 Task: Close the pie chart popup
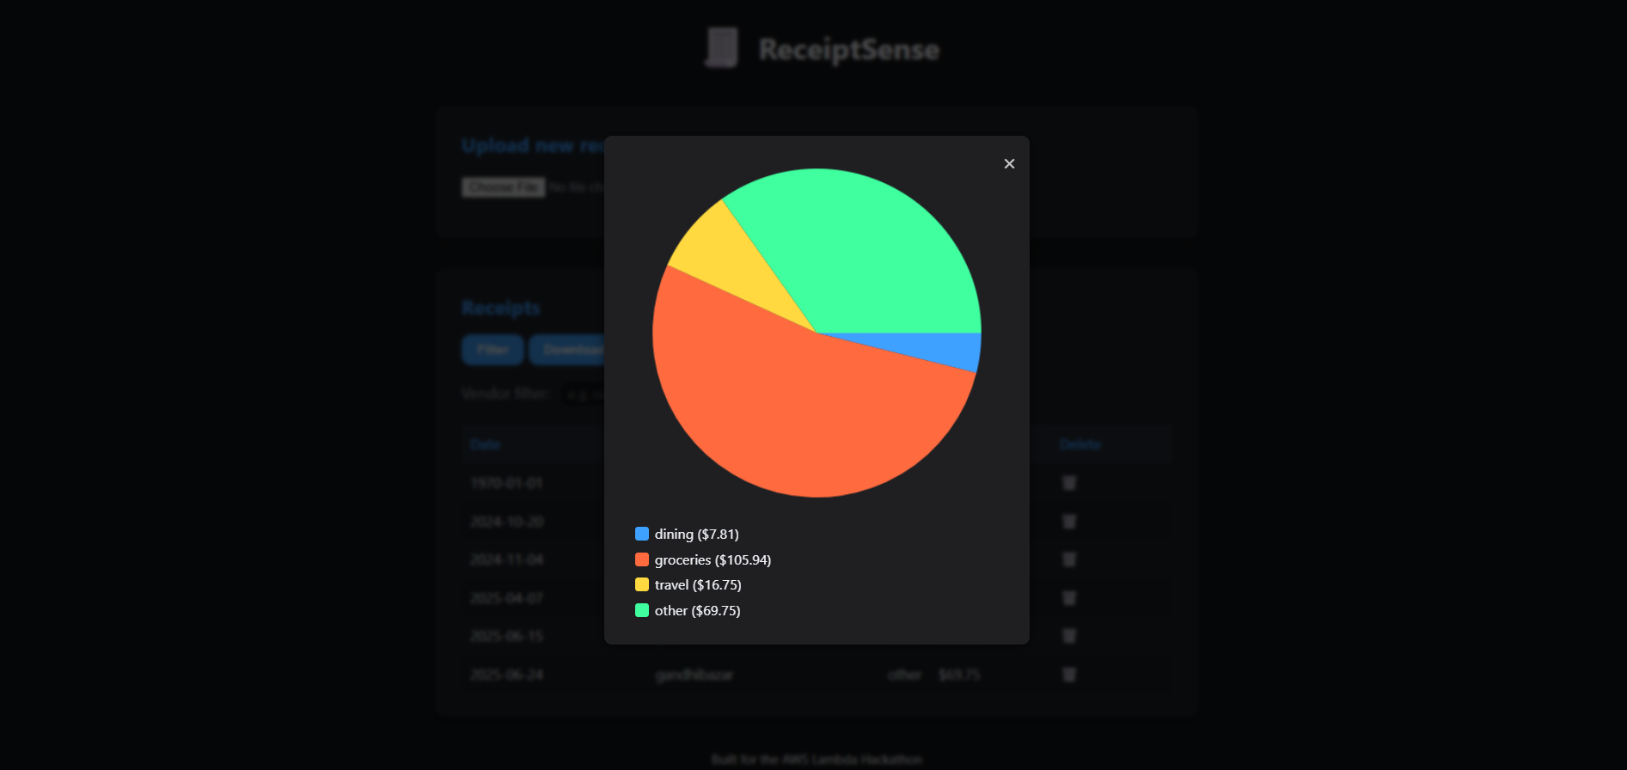[x=1009, y=163]
